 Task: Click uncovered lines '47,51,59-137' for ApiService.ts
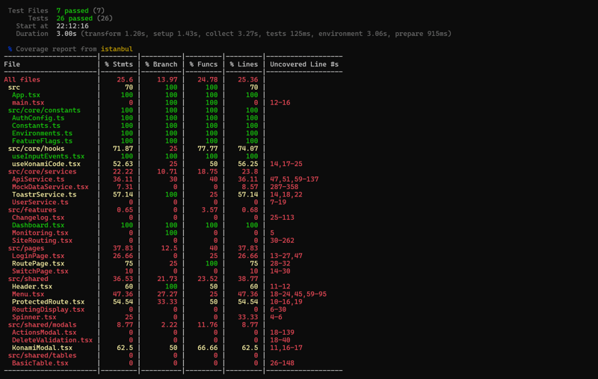tap(294, 179)
